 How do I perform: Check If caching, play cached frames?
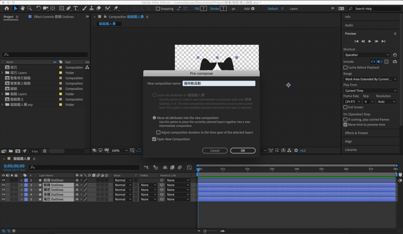click(346, 120)
